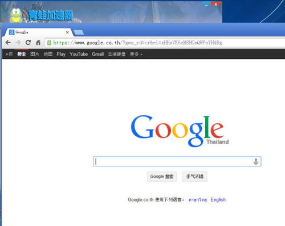This screenshot has height=226, width=285.
Task: Minimize the frog accelerator window
Action: [206, 4]
